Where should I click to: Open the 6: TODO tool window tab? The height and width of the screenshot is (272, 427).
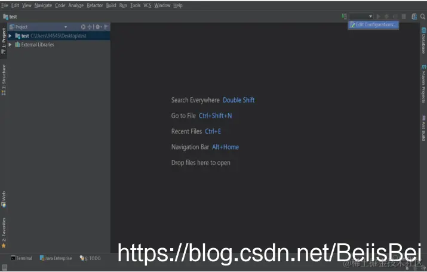coord(90,258)
